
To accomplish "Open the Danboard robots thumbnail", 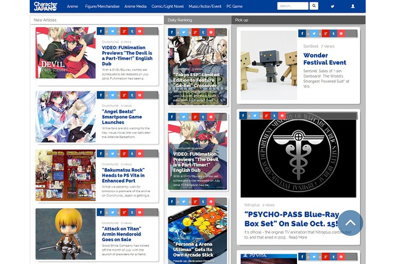I will point(269,65).
